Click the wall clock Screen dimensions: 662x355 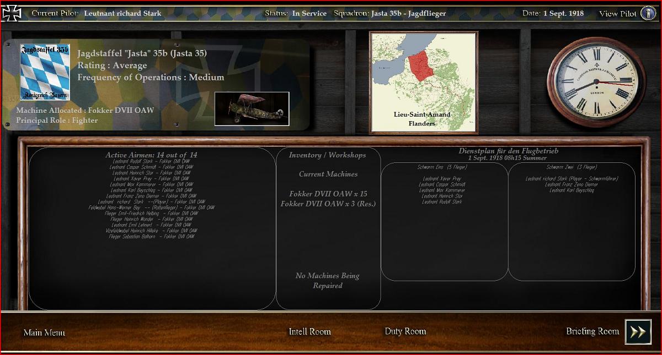click(x=596, y=83)
